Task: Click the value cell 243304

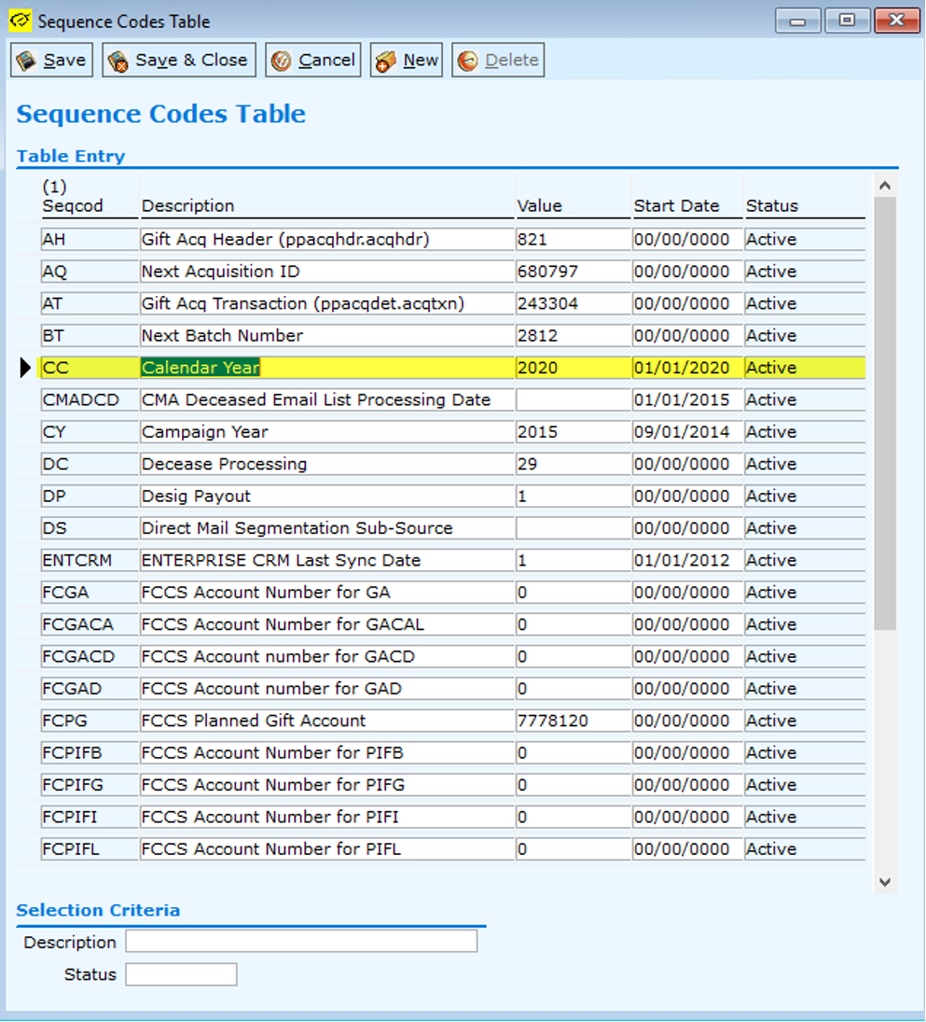Action: pyautogui.click(x=574, y=303)
